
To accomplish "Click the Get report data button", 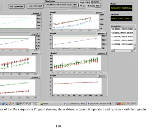I will click(x=17, y=6).
